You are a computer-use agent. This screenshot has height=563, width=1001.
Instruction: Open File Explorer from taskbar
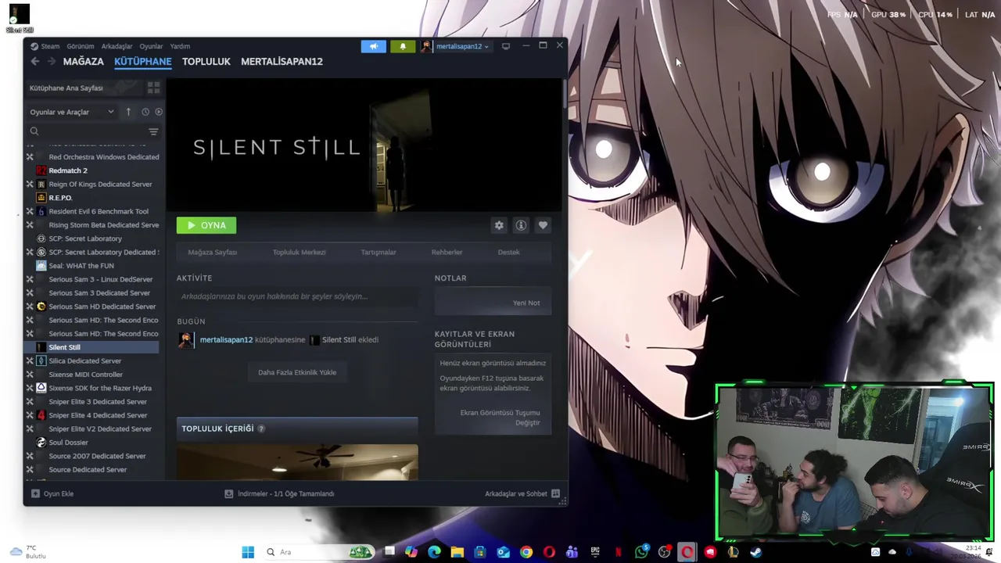pos(457,552)
